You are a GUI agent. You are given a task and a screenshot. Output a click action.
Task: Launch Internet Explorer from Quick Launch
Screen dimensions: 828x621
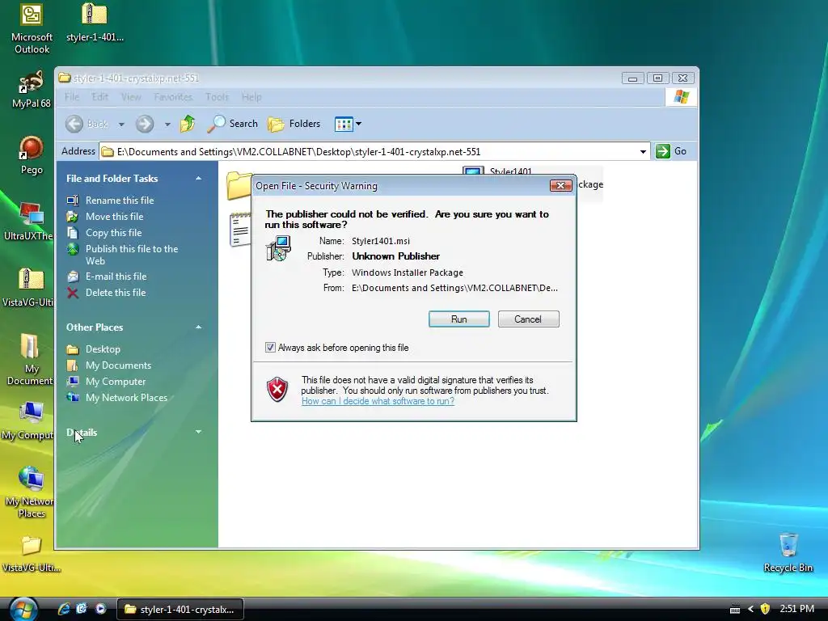click(64, 609)
